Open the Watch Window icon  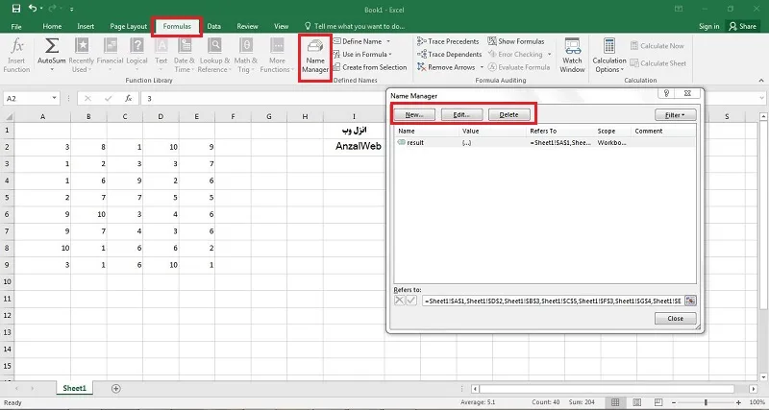click(572, 46)
